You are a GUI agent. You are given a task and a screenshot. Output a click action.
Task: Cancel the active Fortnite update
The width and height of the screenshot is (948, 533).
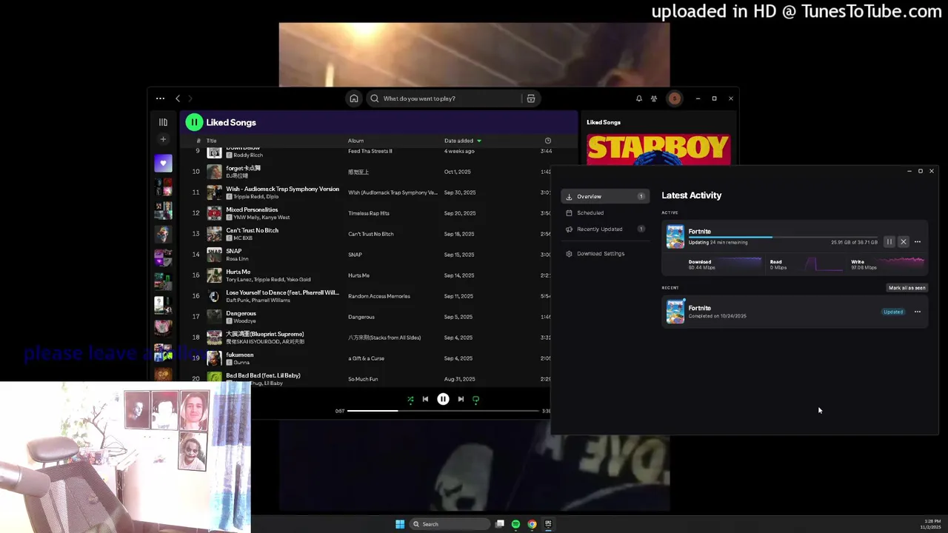tap(904, 242)
